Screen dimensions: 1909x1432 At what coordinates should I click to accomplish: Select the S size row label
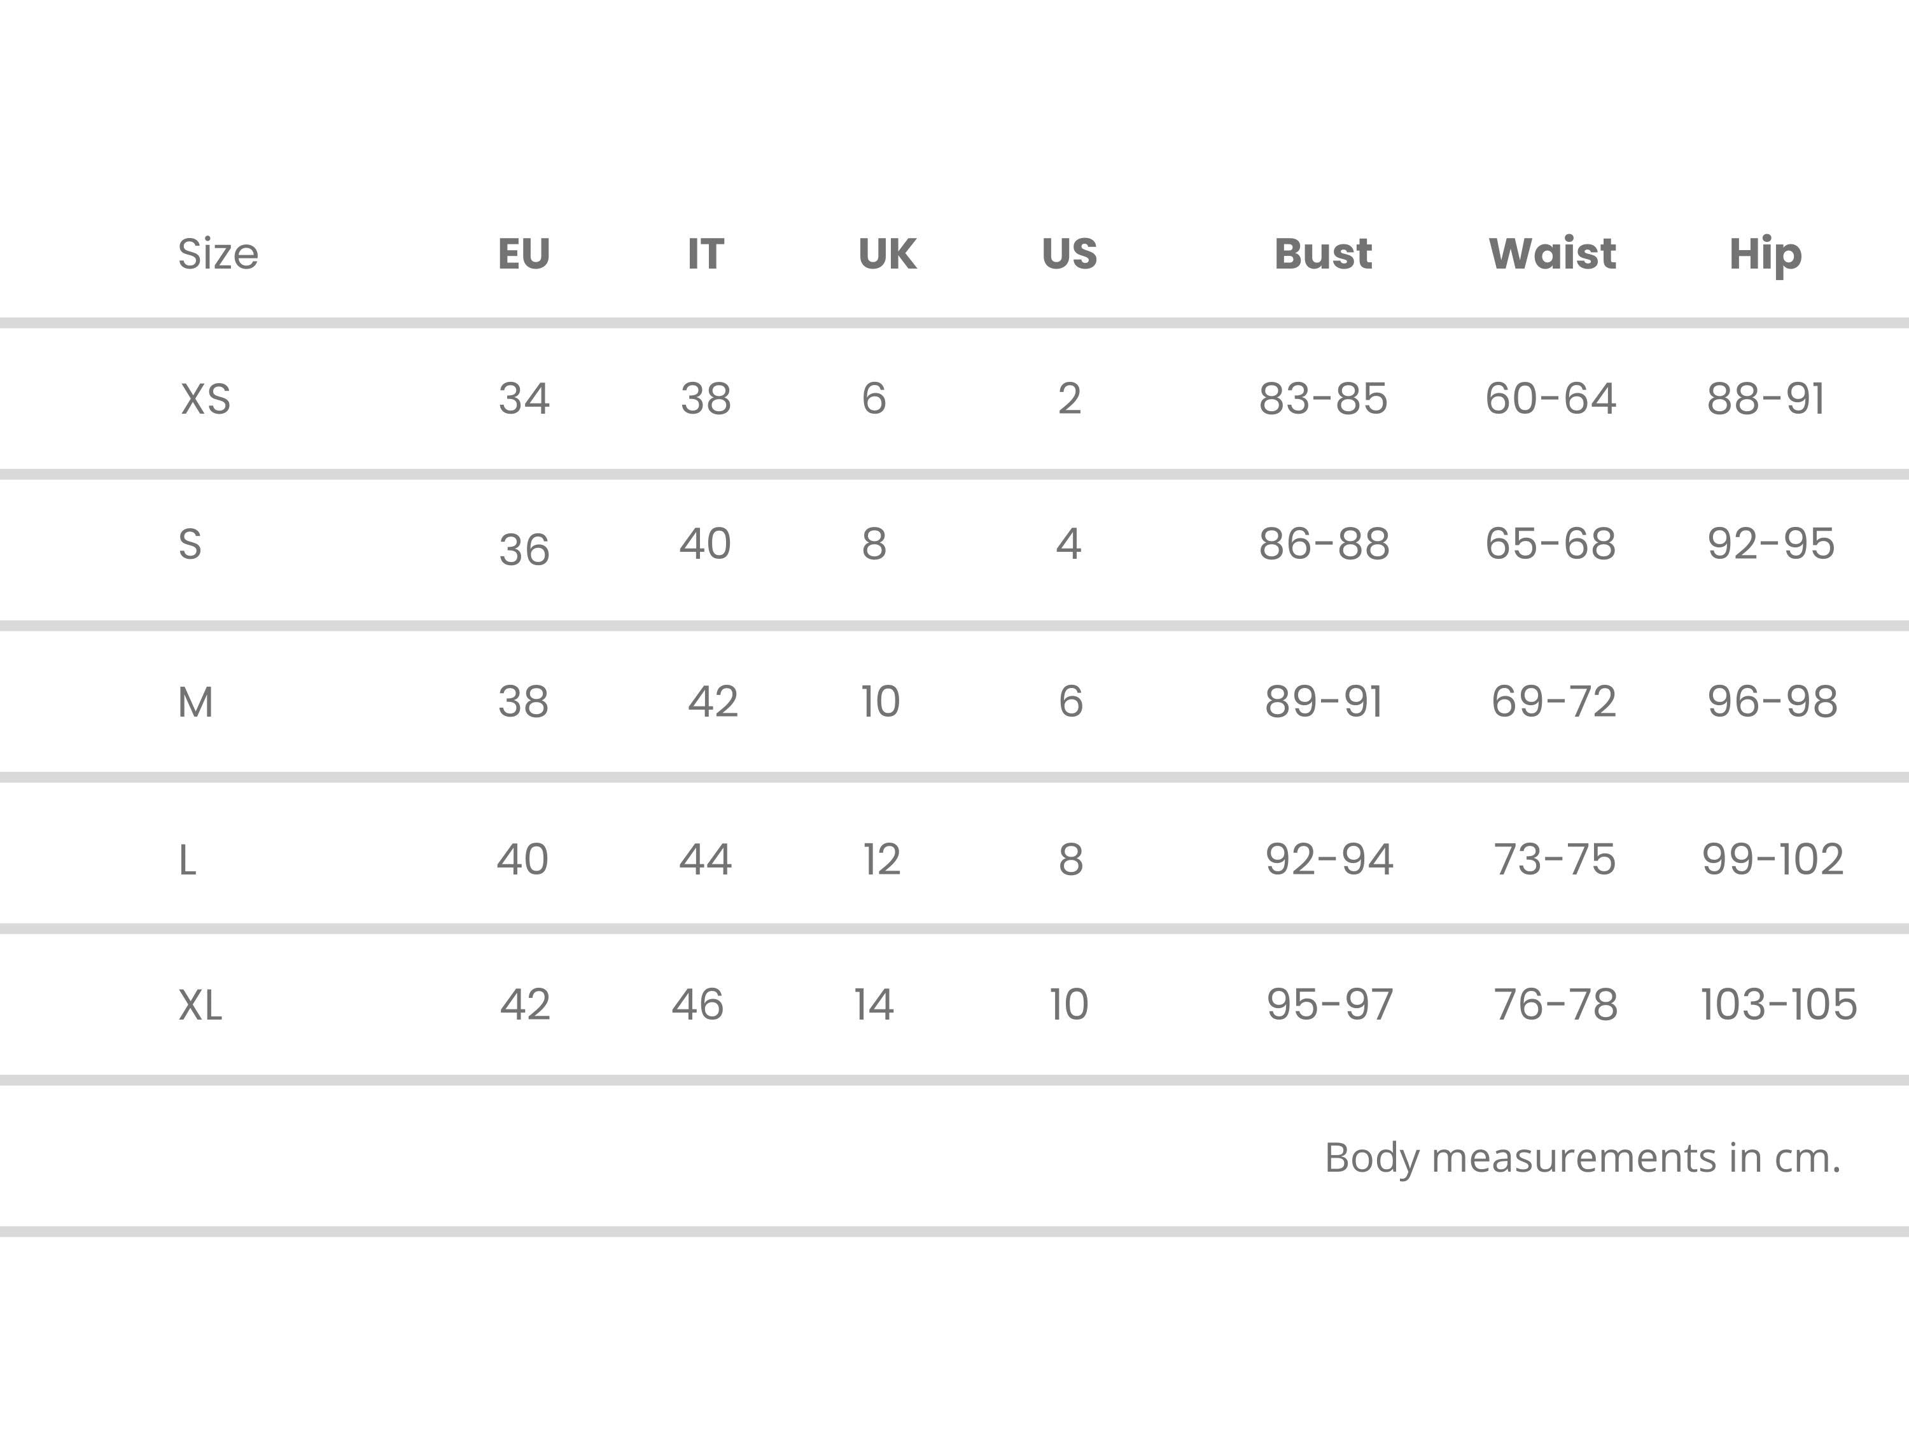[x=190, y=544]
